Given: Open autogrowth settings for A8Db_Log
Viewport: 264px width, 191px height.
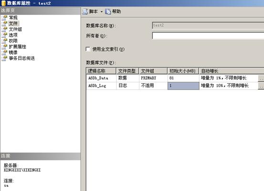Looking at the screenshot, I should point(261,86).
